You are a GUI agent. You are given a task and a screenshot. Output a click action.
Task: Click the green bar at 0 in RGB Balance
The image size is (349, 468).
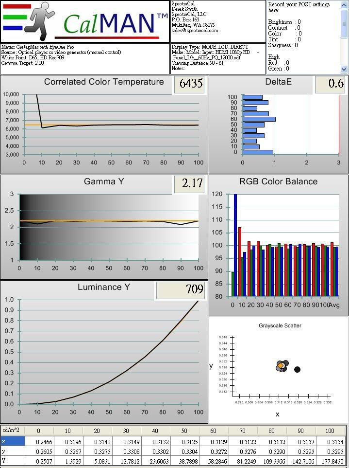[233, 284]
